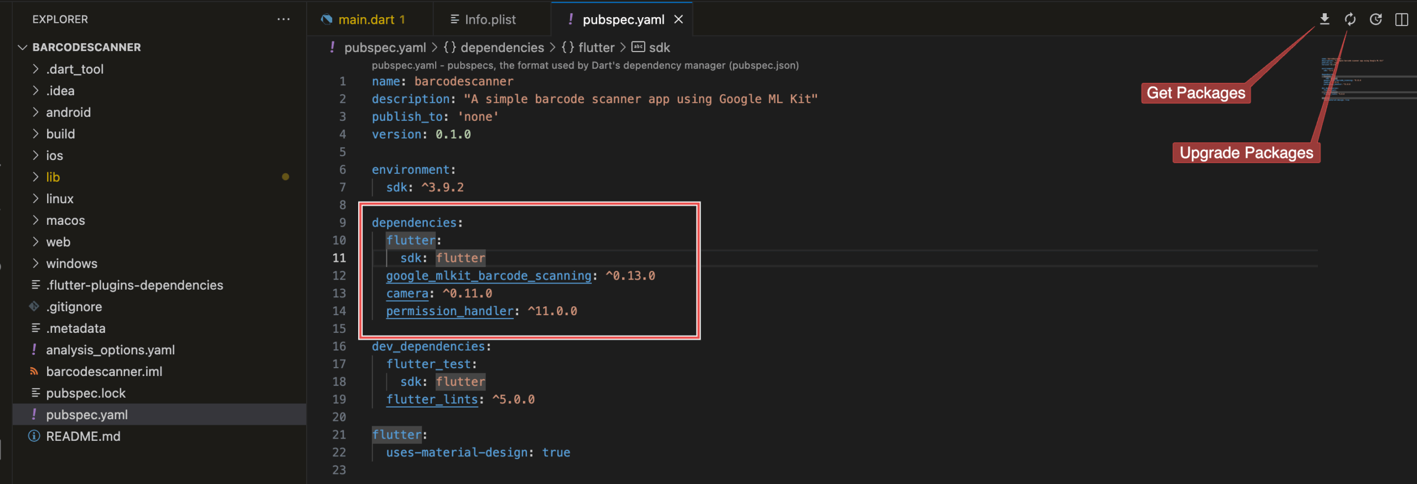Click version value 0.1.0
The height and width of the screenshot is (484, 1417).
(453, 134)
